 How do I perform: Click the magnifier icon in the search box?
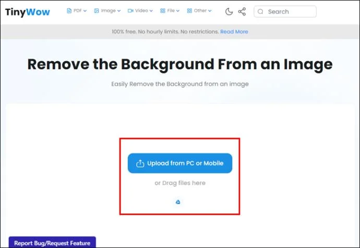coord(260,11)
